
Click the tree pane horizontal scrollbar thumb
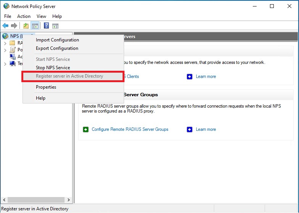tap(36, 200)
